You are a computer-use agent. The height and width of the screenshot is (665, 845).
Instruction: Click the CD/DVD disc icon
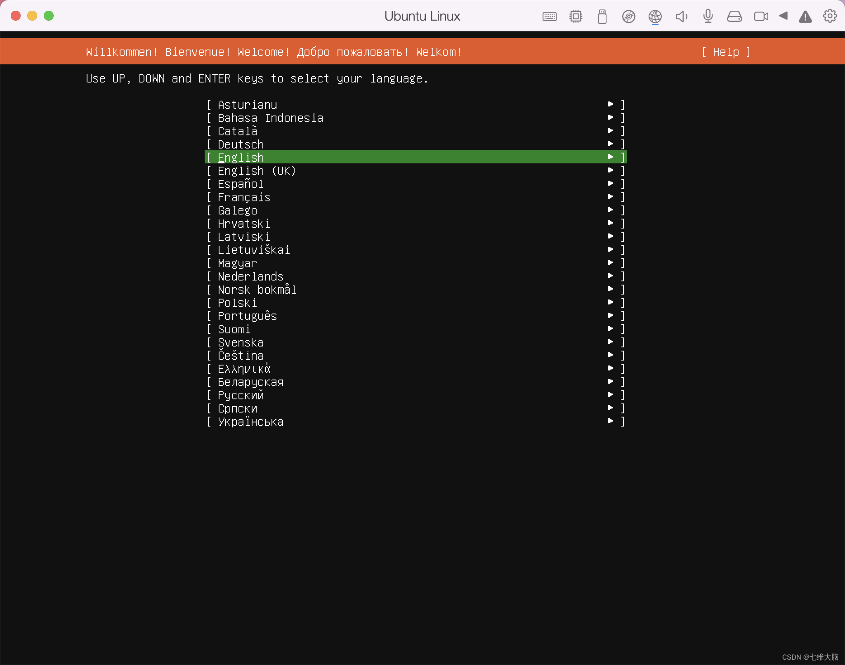coord(628,17)
